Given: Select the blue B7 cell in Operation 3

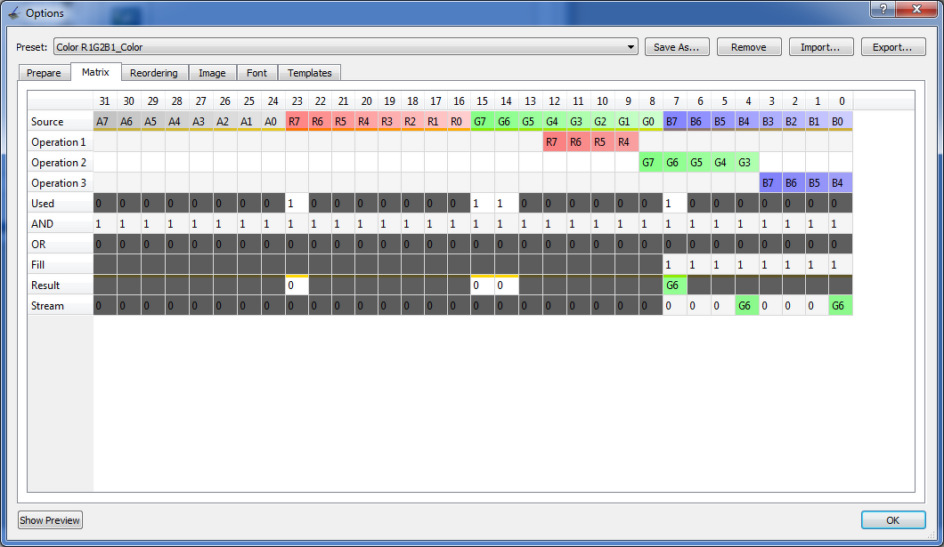Looking at the screenshot, I should 770,182.
